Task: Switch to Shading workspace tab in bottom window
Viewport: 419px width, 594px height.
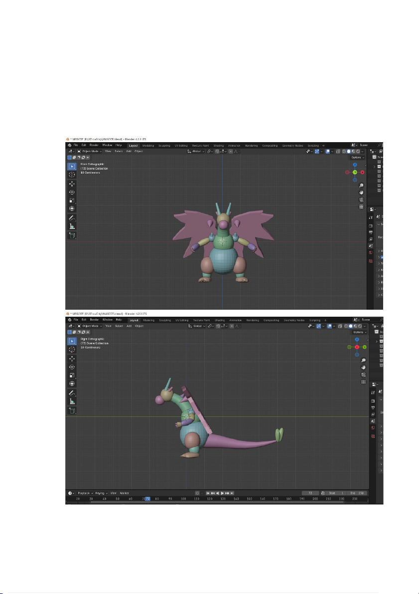Action: coord(220,320)
